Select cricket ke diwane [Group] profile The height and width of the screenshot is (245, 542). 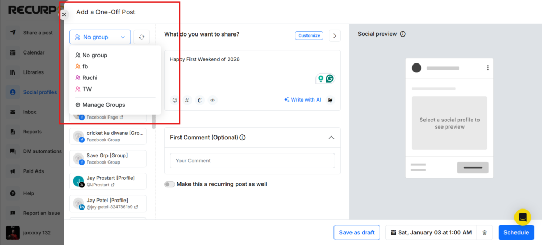coord(108,136)
